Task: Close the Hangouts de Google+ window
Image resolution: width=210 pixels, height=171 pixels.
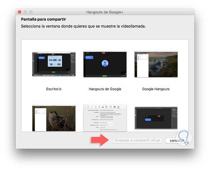Action: [x=19, y=12]
